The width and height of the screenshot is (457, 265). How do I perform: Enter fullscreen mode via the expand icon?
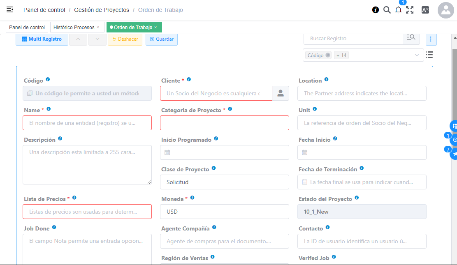410,10
